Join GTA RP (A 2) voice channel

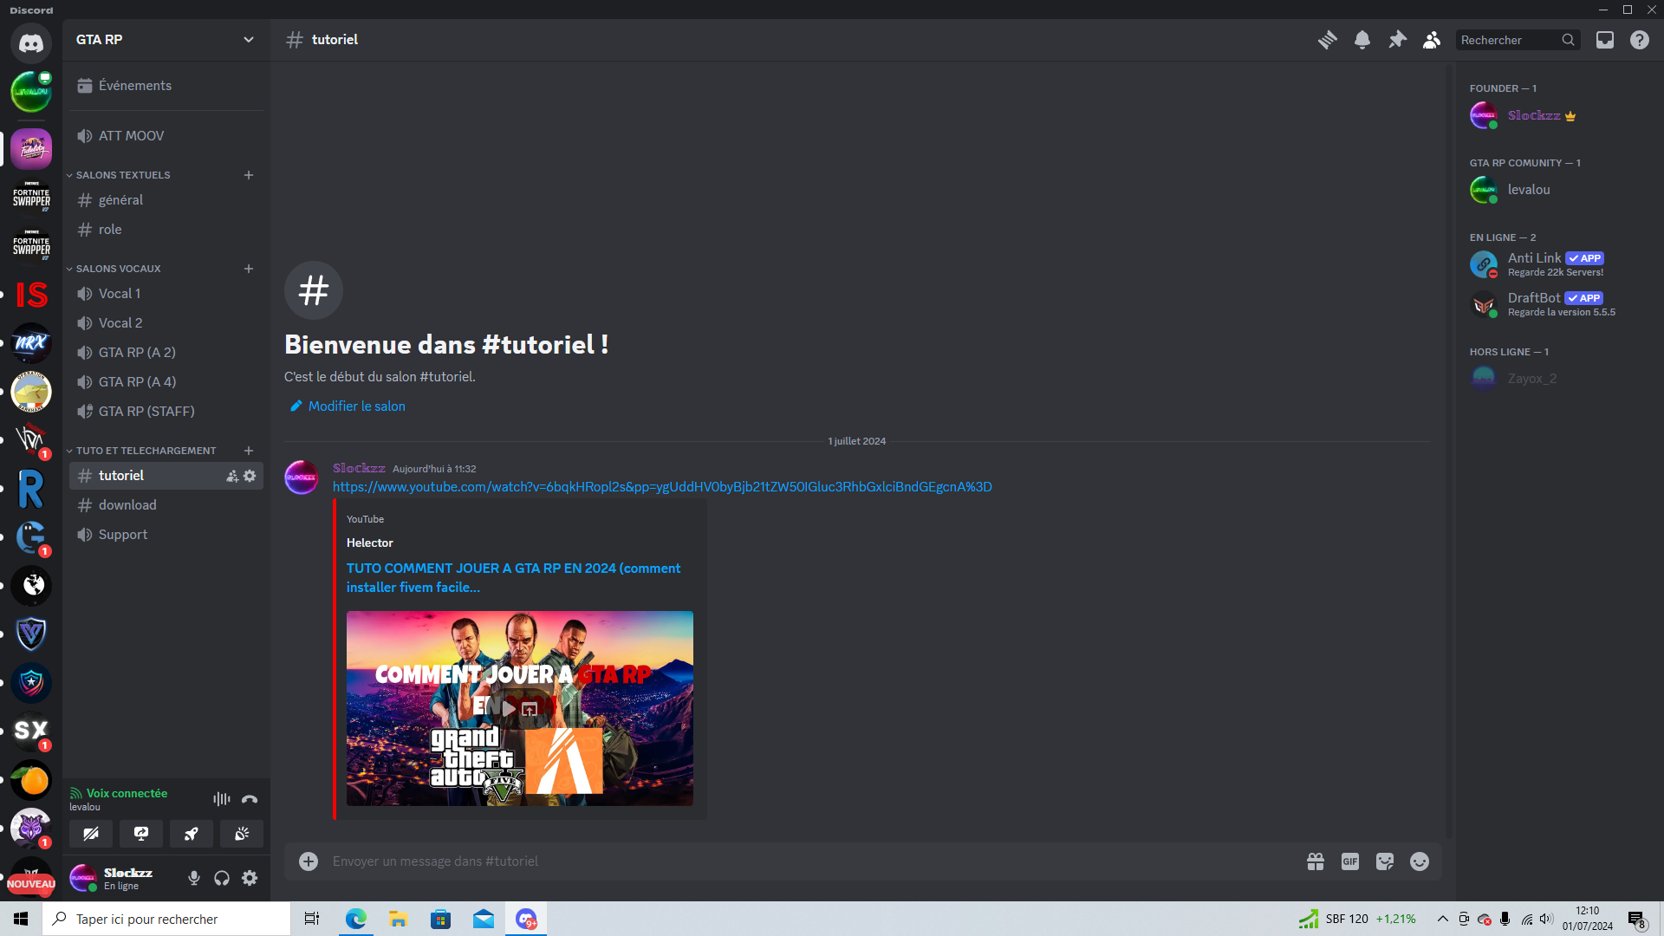[x=166, y=353]
